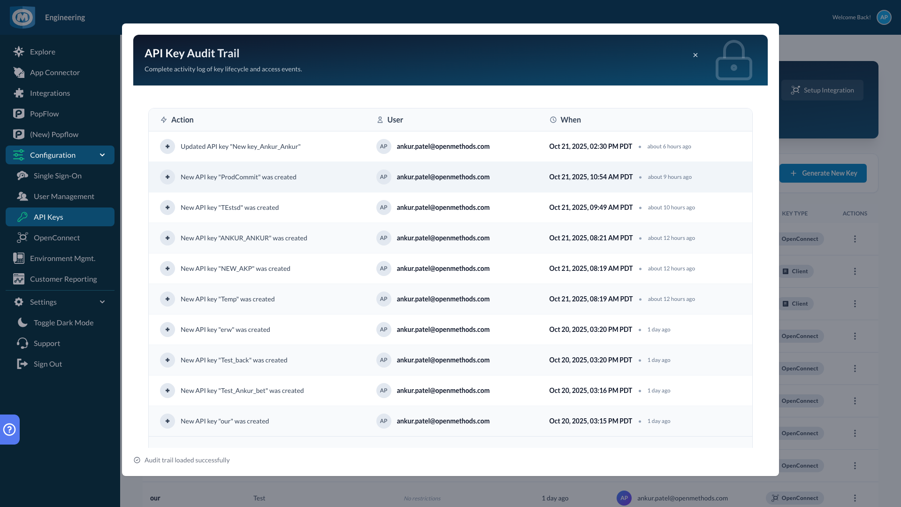Click OpenConnect badge in "our" key row

pyautogui.click(x=795, y=498)
